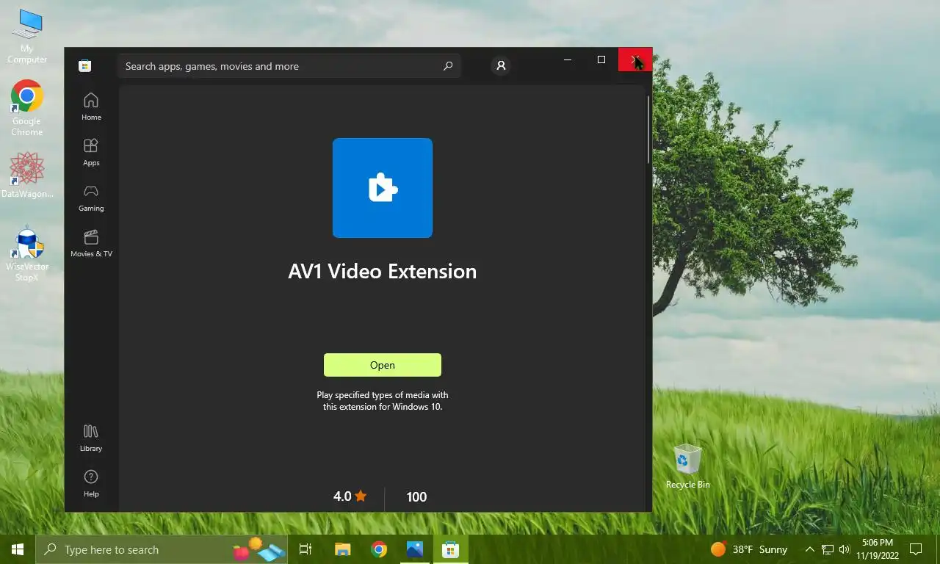Click the Store page vertical scrollbar
This screenshot has width=940, height=564.
648,129
